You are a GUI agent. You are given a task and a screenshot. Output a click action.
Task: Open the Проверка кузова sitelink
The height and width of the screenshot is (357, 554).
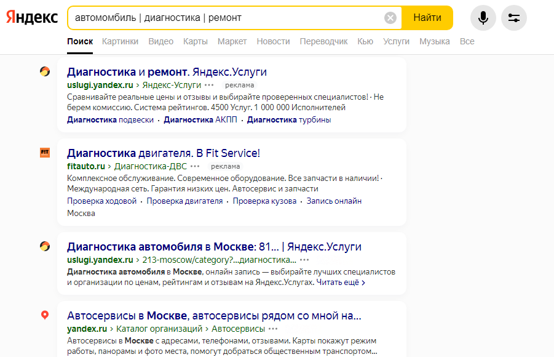pos(264,201)
